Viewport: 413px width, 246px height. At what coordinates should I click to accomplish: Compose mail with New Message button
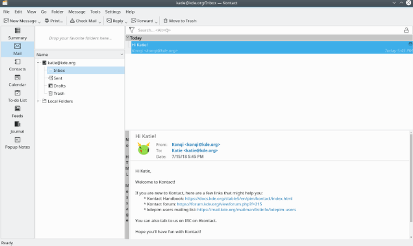(20, 21)
